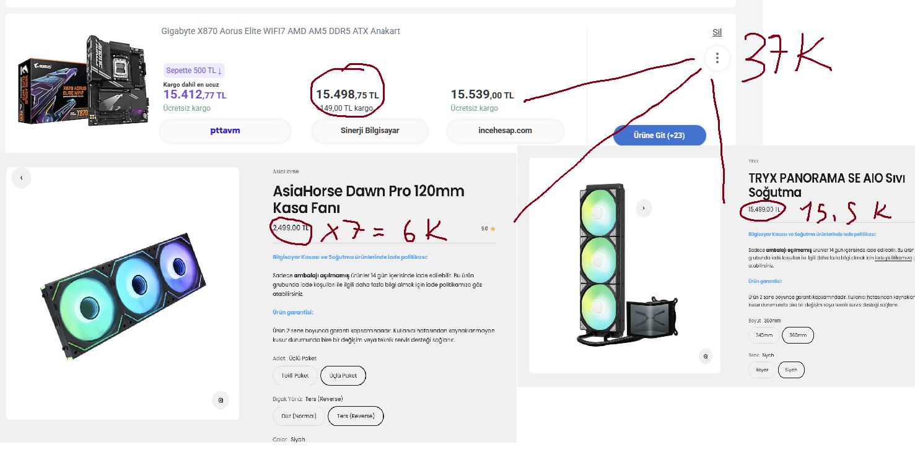Screen dimensions: 915x468
Task: Click the 15.498,75 TL Sinerji price
Action: 347,95
